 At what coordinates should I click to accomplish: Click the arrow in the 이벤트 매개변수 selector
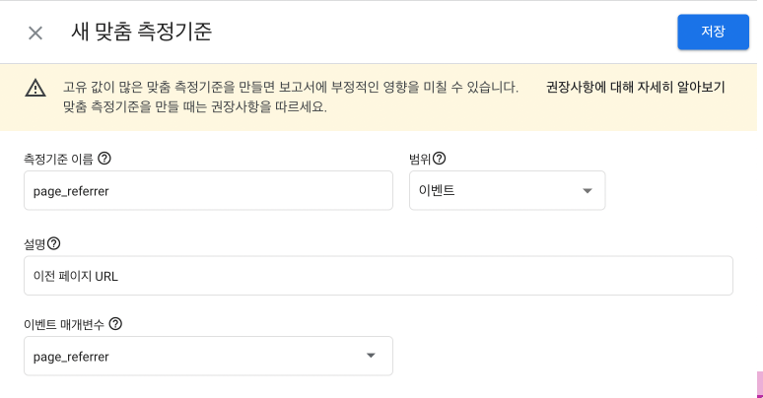371,356
